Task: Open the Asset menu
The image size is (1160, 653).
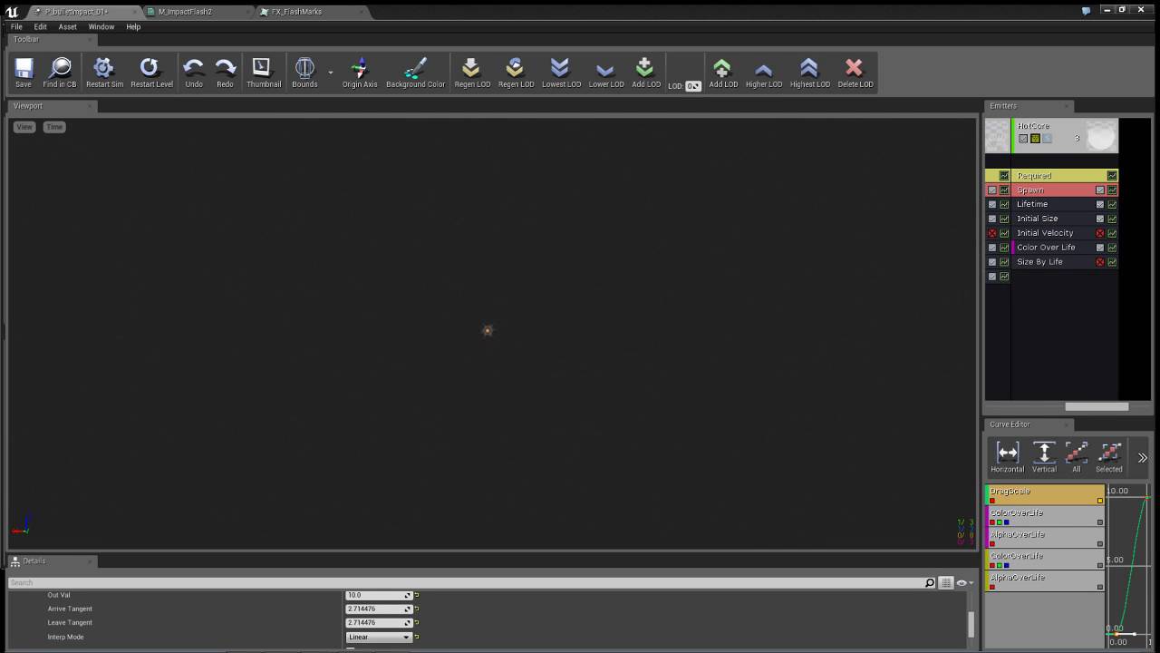Action: click(68, 26)
